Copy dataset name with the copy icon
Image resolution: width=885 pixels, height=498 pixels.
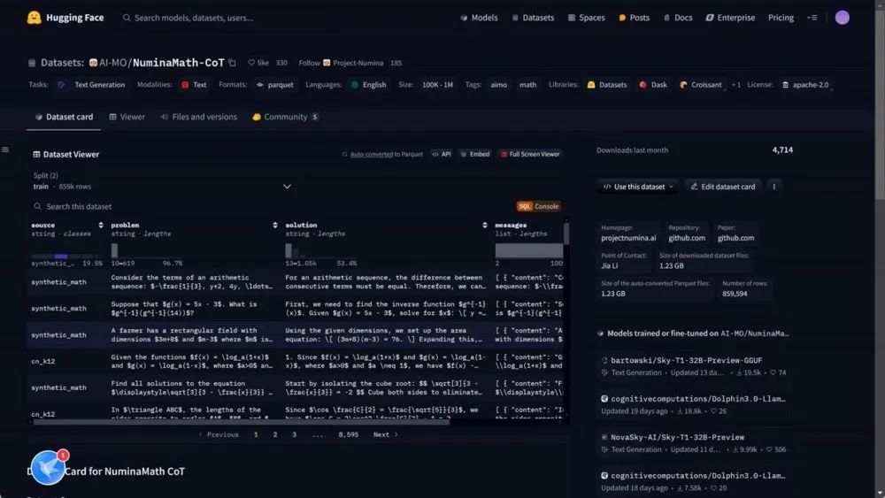pyautogui.click(x=232, y=63)
